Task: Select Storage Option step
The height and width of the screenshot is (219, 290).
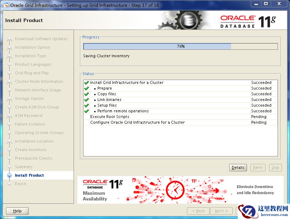Action: click(29, 98)
